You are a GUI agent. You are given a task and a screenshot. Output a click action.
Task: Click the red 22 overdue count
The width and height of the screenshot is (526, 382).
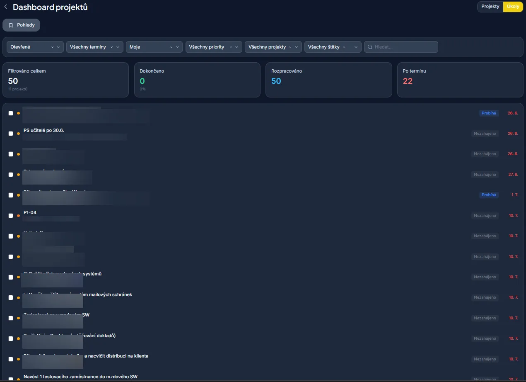click(x=408, y=81)
